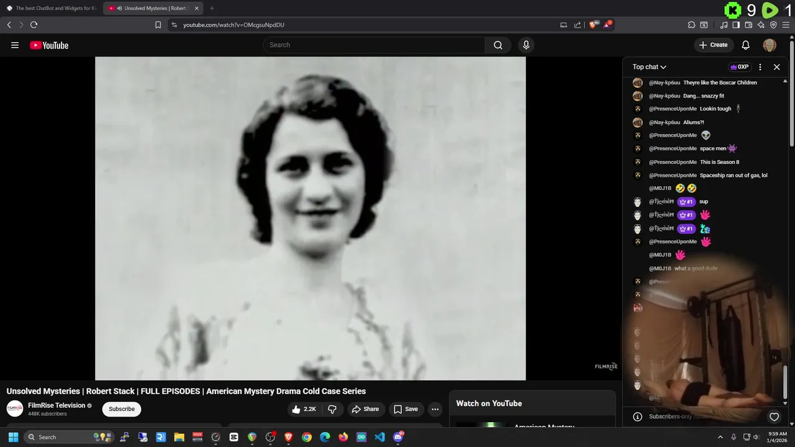Click 'This is Season 8' chat message

[x=719, y=162]
